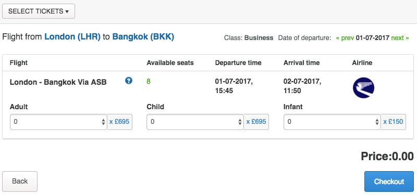Select the London - Bangkok Via ASB flight title
Image resolution: width=417 pixels, height=195 pixels.
point(58,82)
